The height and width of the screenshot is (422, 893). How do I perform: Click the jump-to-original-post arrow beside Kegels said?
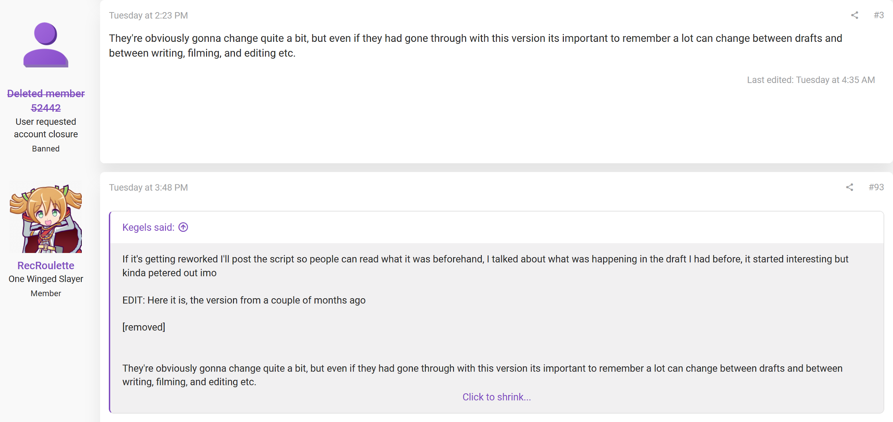point(183,227)
